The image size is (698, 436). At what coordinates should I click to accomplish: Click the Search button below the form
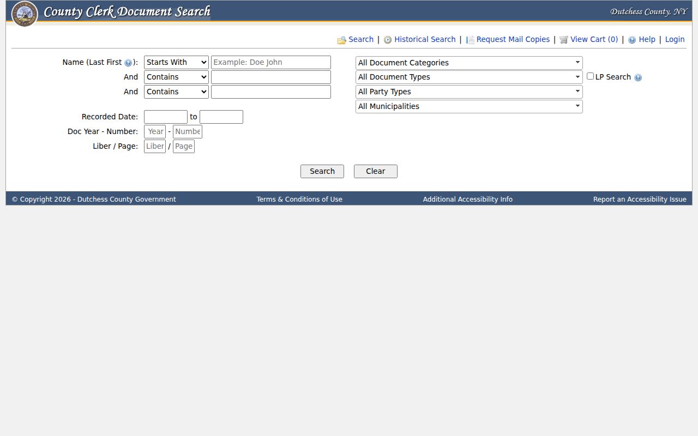pos(322,171)
